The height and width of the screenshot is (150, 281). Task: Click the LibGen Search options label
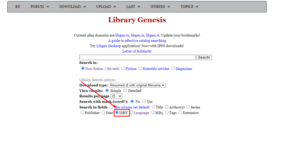pos(98,80)
